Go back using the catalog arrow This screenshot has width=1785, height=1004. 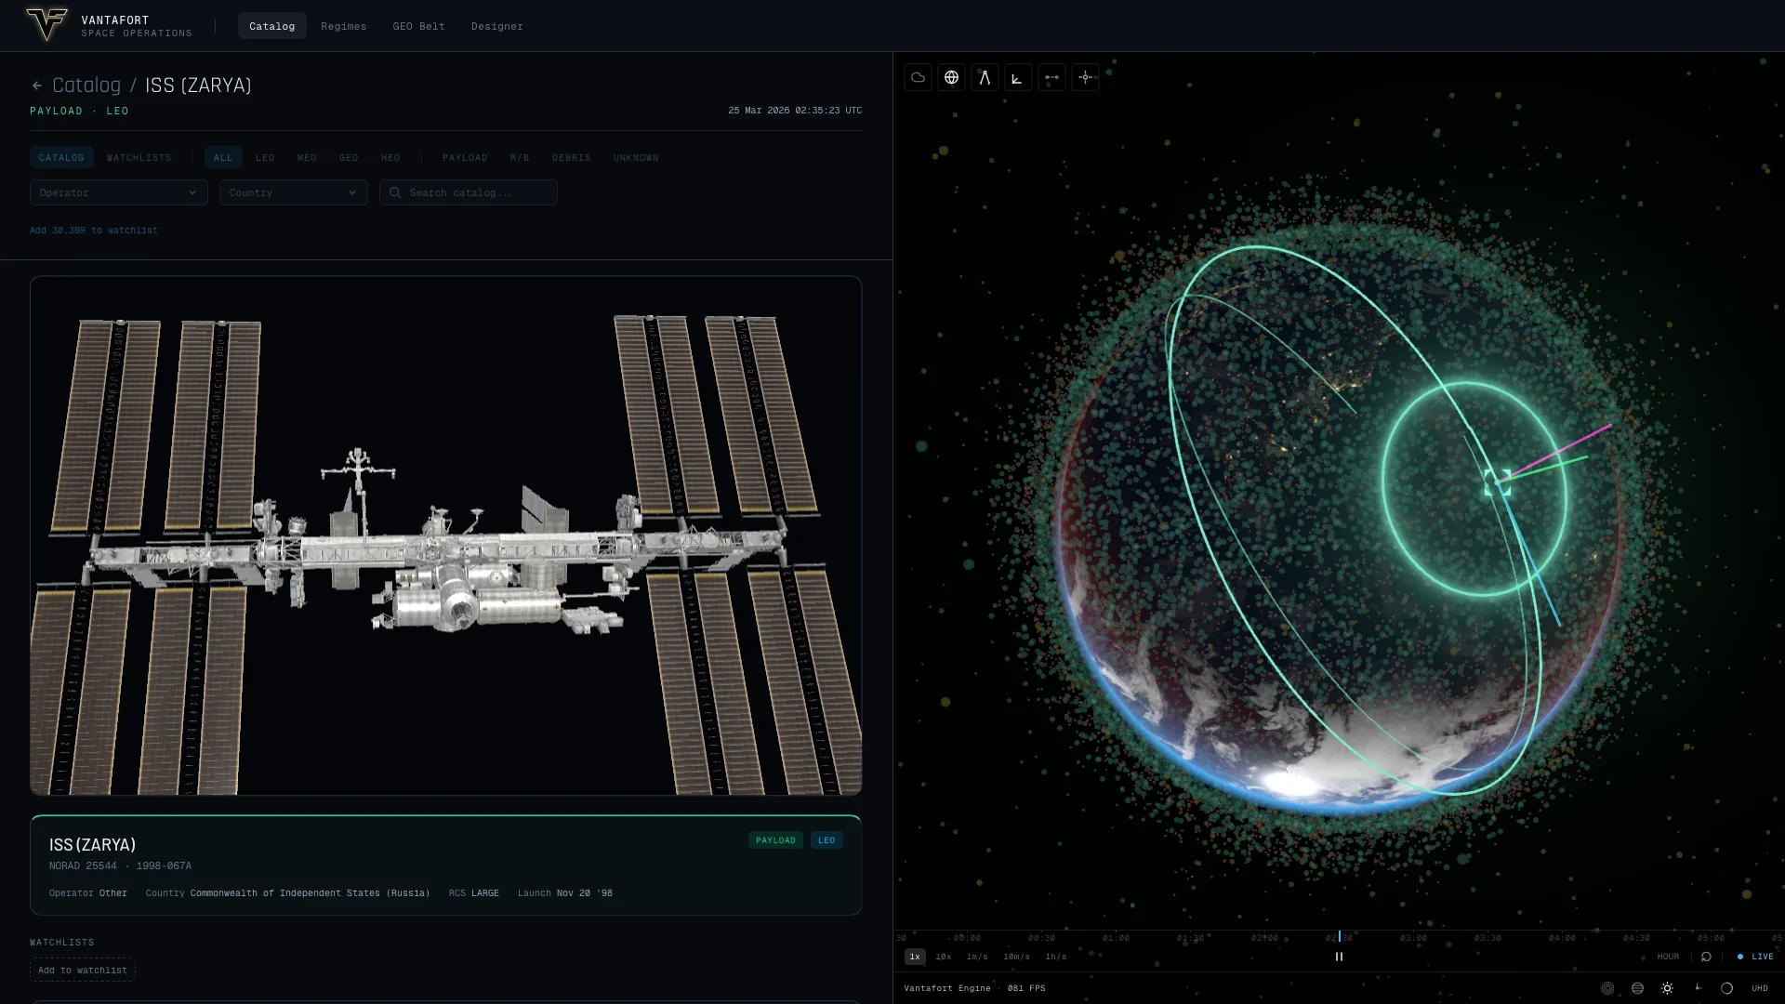tap(37, 86)
